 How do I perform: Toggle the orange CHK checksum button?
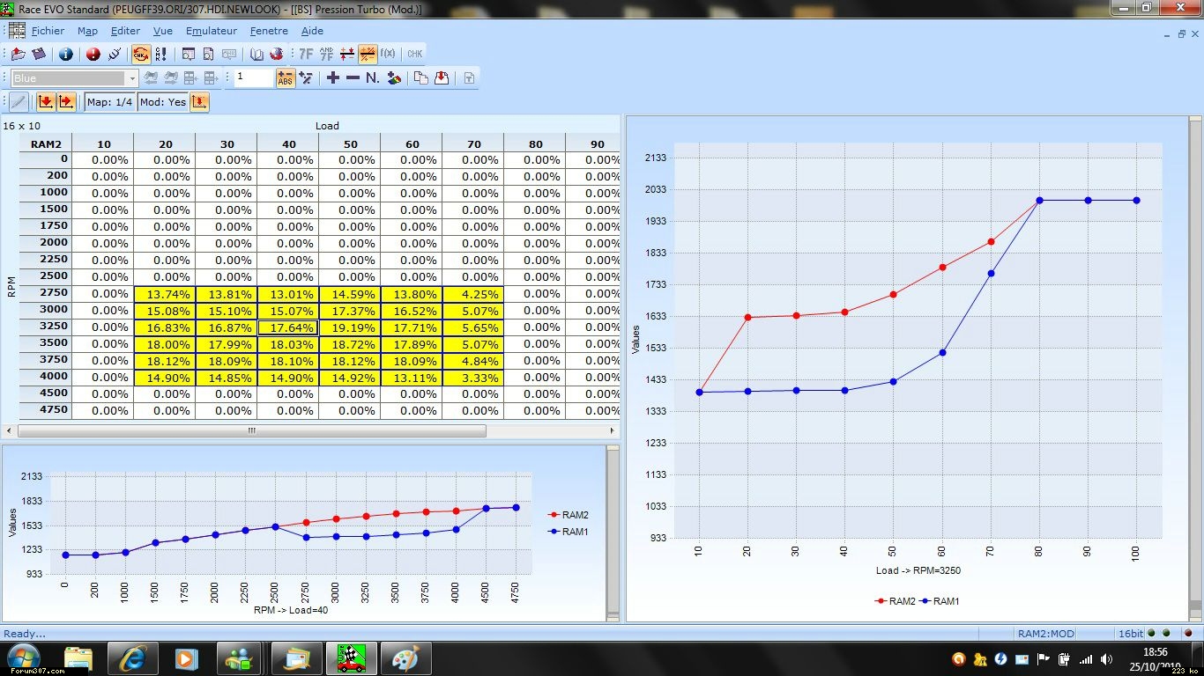[141, 55]
